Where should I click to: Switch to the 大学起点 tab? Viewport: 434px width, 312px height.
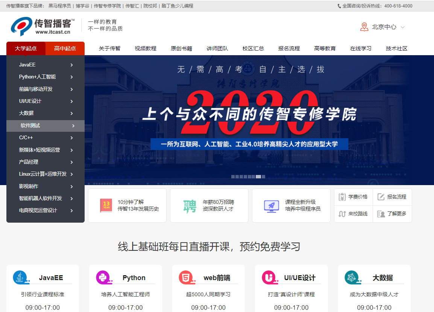click(26, 49)
